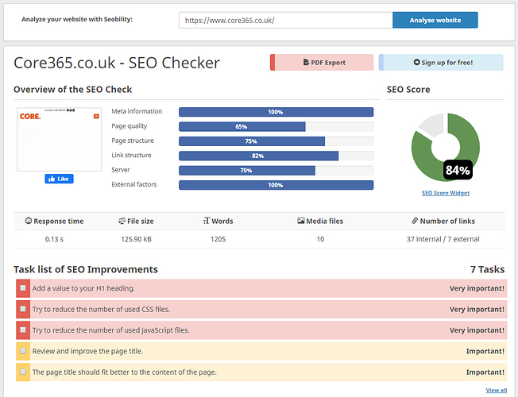Click the View all tasks link
The image size is (518, 397).
496,390
